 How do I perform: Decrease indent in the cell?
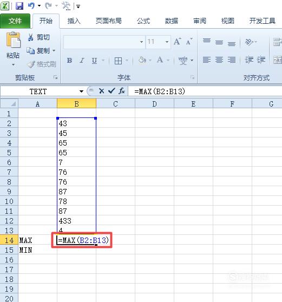(x=249, y=60)
